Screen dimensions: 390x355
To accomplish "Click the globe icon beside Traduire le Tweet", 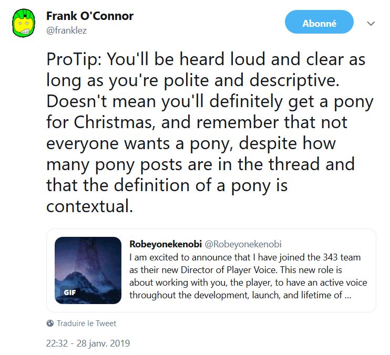I will tap(50, 323).
